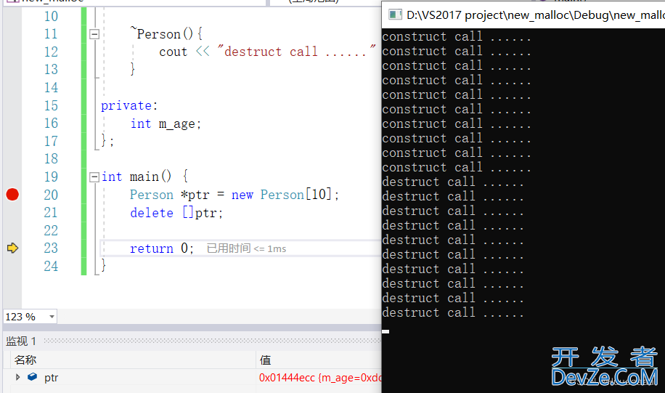Click the ptr value 0x01444ecc in watch

(x=287, y=377)
